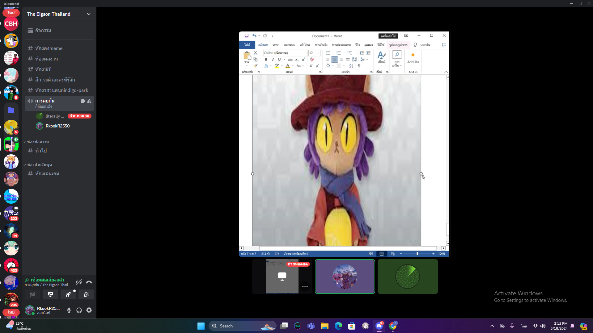Open the server with 422 unread badge
The image size is (593, 333).
pyautogui.click(x=11, y=265)
